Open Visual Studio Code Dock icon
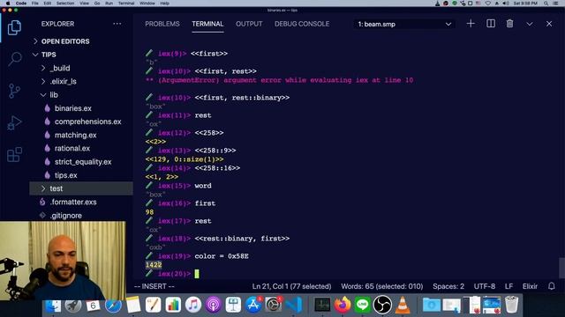 [294, 306]
